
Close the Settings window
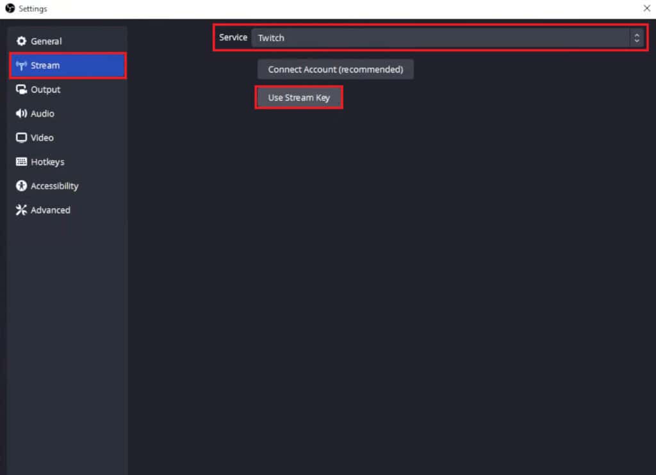[646, 8]
